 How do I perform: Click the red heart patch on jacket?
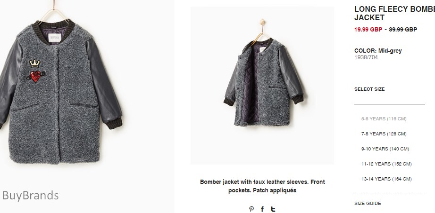click(35, 76)
